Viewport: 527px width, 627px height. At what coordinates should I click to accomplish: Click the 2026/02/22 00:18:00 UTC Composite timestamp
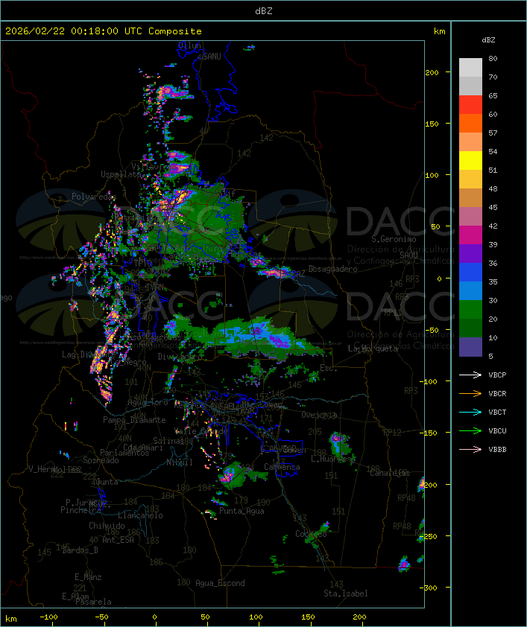(x=104, y=31)
